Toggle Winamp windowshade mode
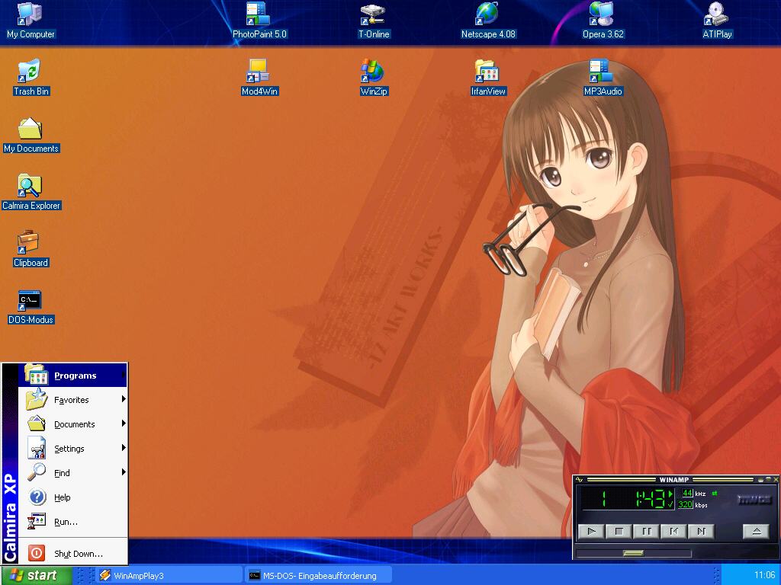Screen dimensions: 781x585 (768, 480)
